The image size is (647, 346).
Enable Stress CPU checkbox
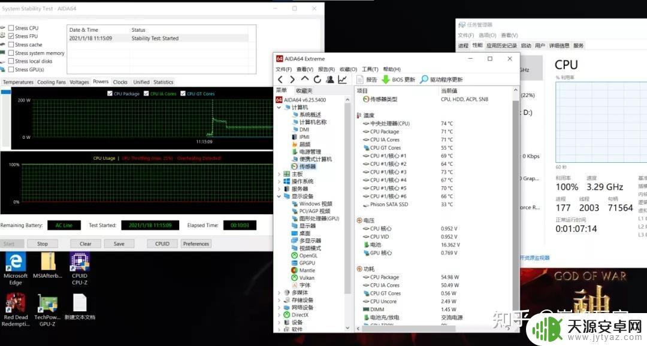pyautogui.click(x=11, y=28)
